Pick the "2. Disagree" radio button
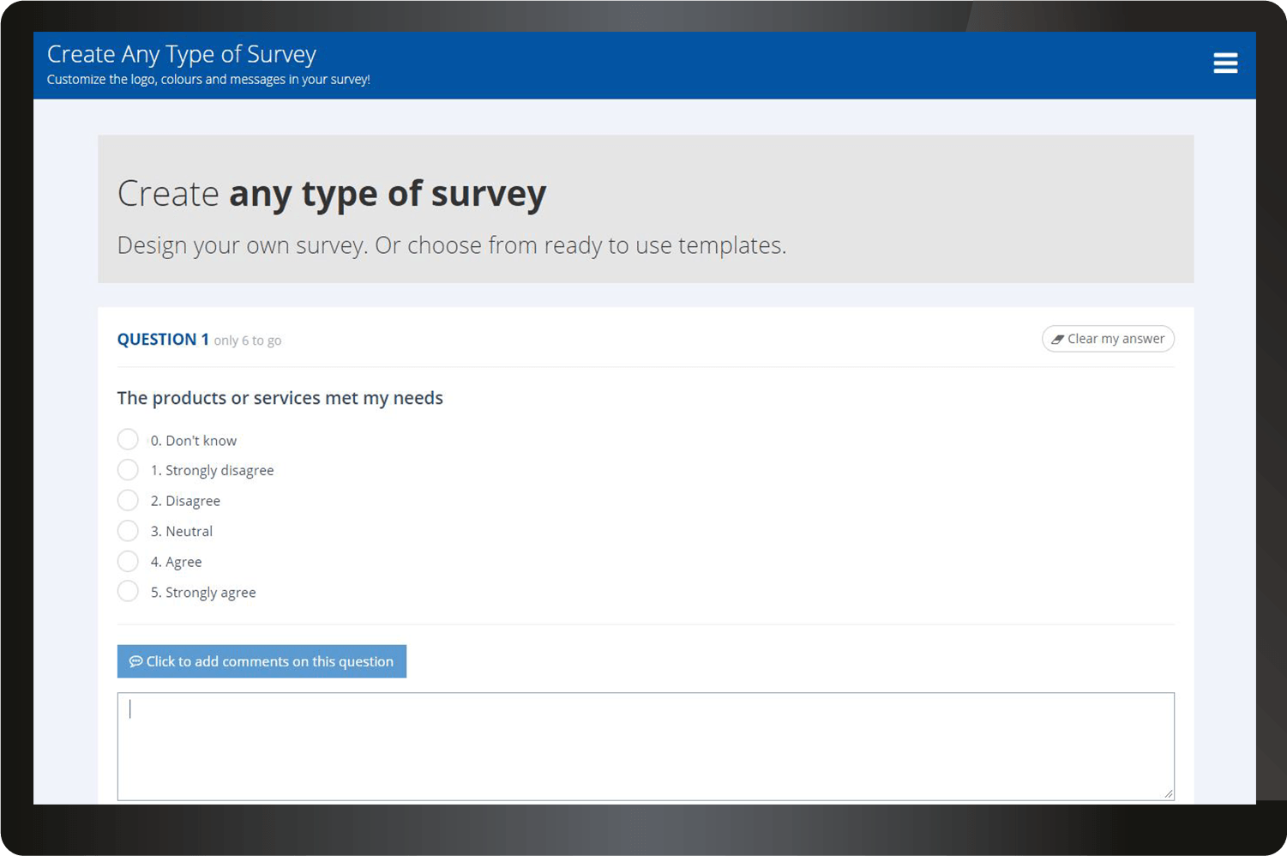 click(x=128, y=501)
